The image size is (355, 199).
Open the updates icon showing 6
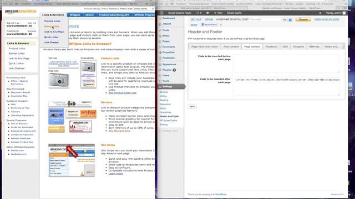click(x=199, y=13)
